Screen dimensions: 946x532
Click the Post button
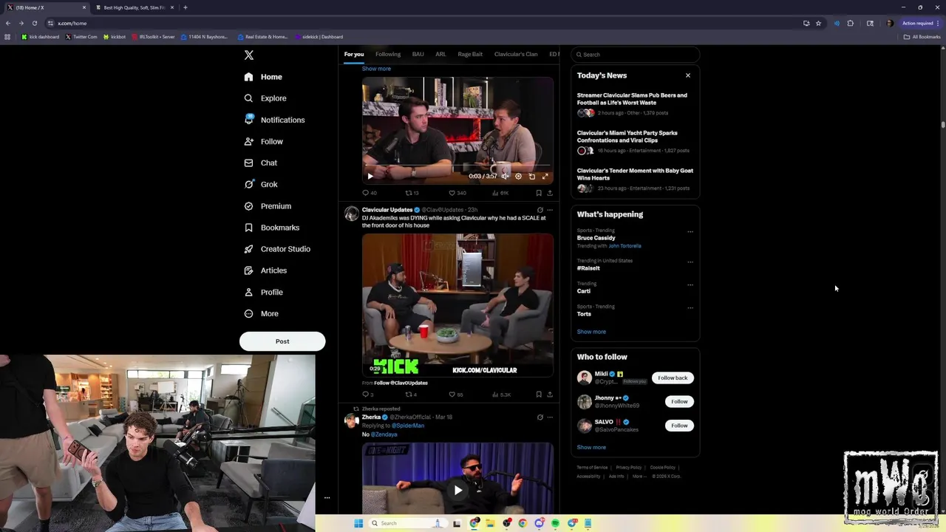[x=282, y=341]
